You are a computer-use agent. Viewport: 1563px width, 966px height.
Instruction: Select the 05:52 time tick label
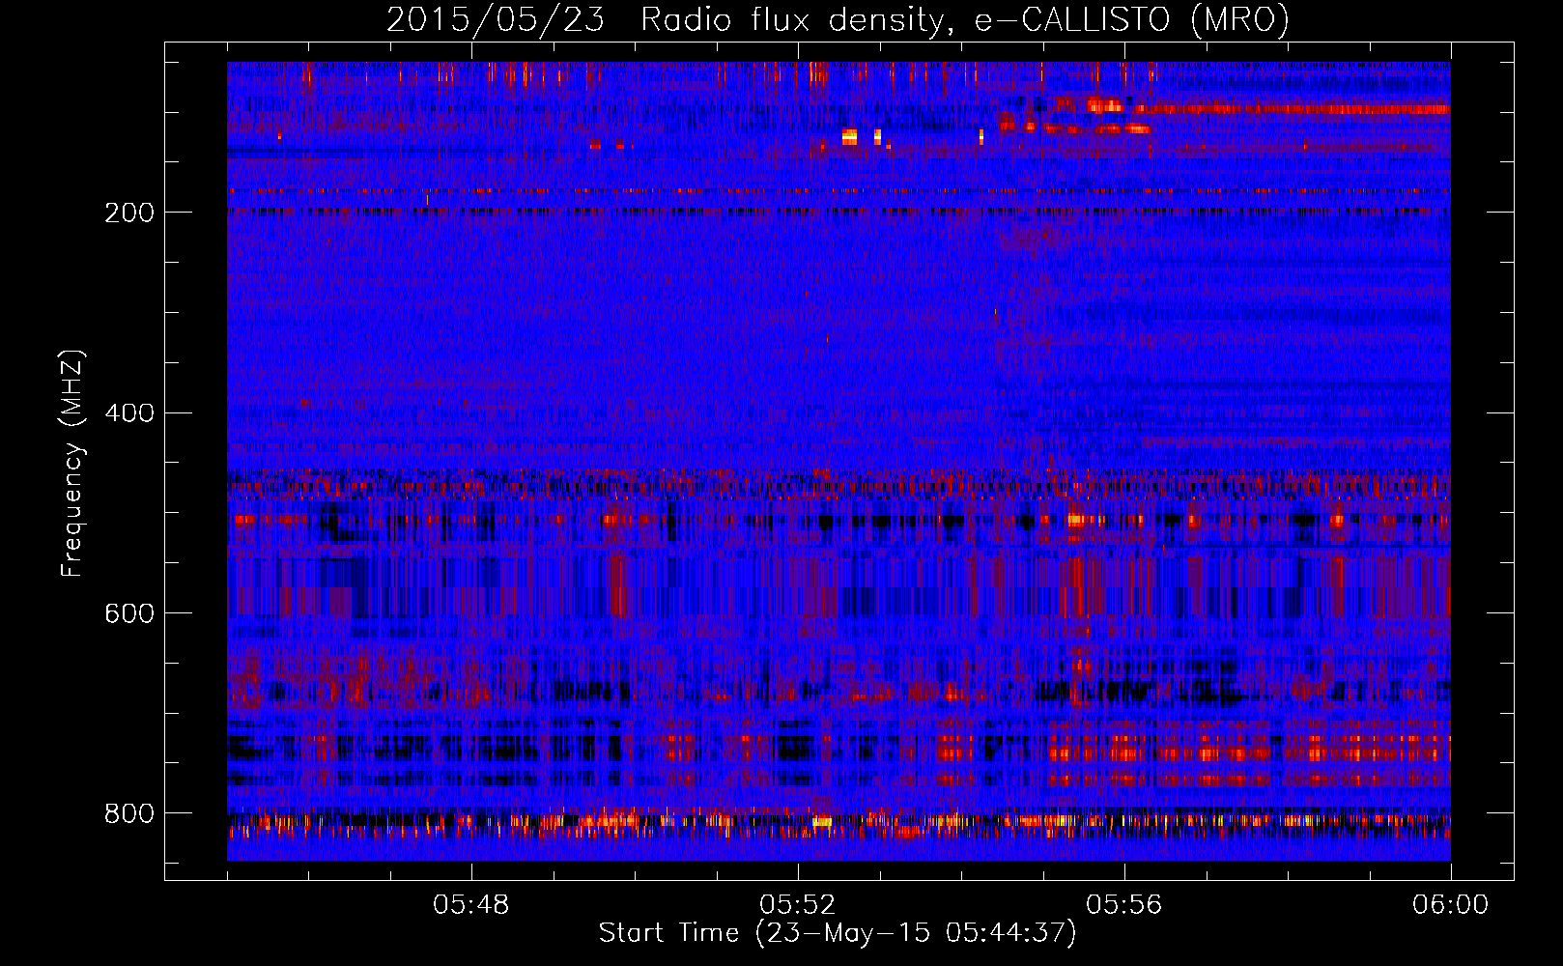(x=797, y=905)
